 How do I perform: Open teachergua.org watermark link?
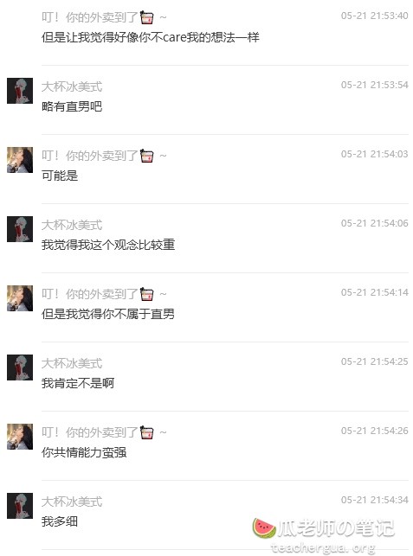click(323, 548)
